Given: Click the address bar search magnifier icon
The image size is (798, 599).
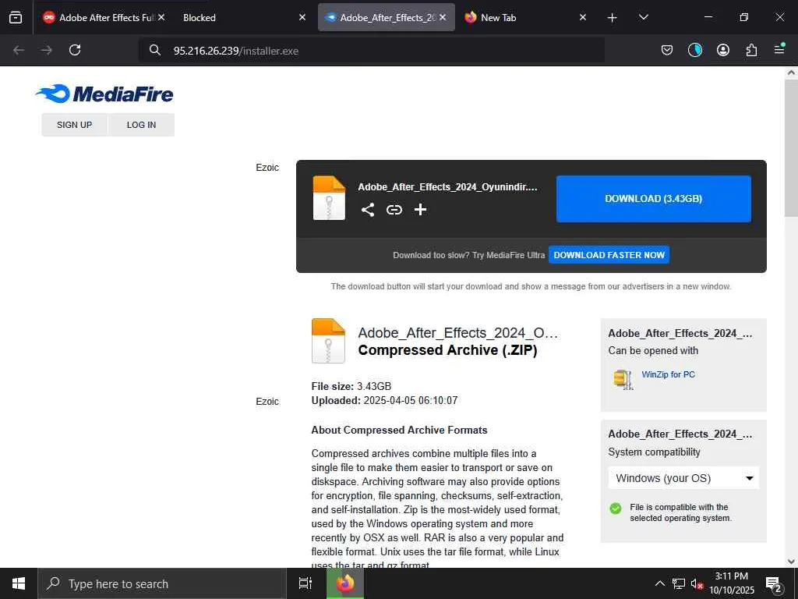Looking at the screenshot, I should 155,50.
